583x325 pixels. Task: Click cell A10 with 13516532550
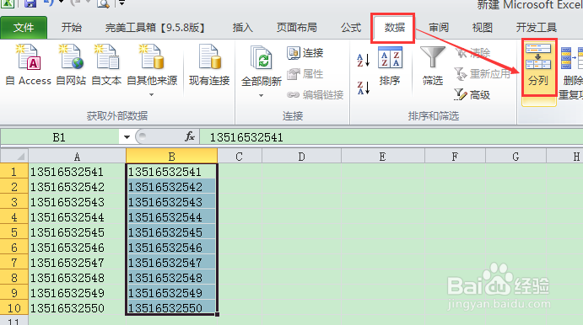point(77,308)
